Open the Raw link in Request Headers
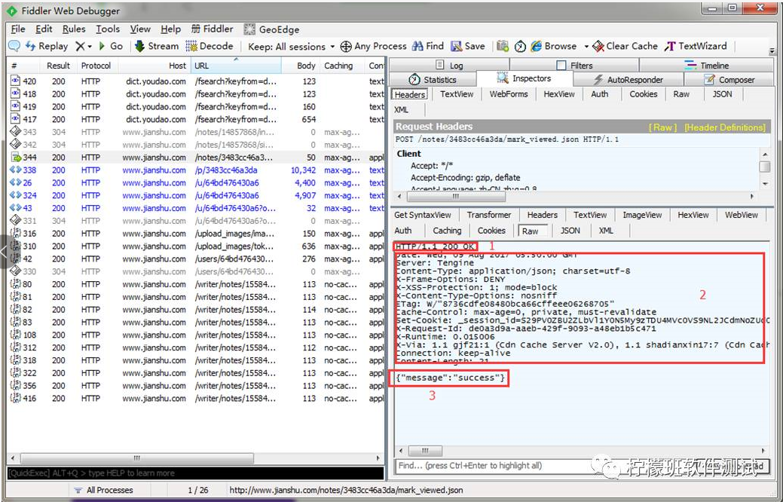The height and width of the screenshot is (502, 783). pyautogui.click(x=662, y=127)
